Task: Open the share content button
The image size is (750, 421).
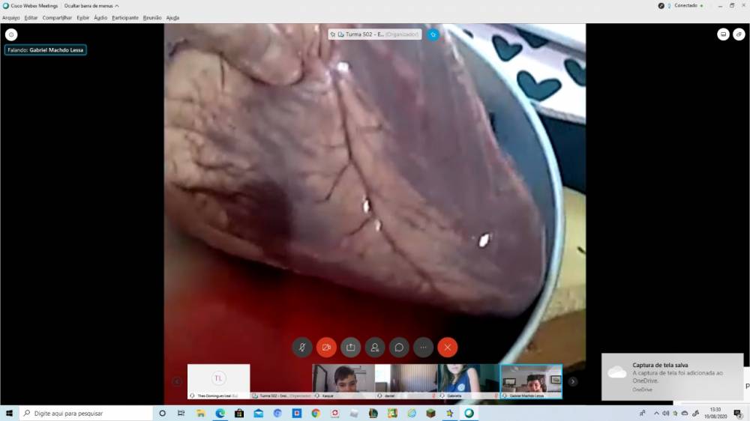Action: click(350, 348)
